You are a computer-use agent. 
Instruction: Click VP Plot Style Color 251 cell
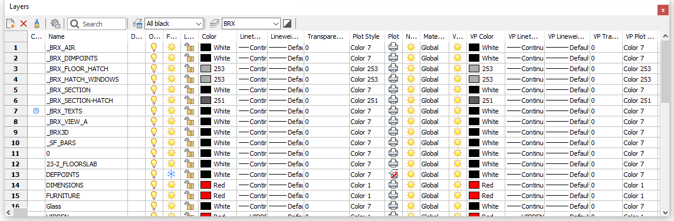pos(640,101)
